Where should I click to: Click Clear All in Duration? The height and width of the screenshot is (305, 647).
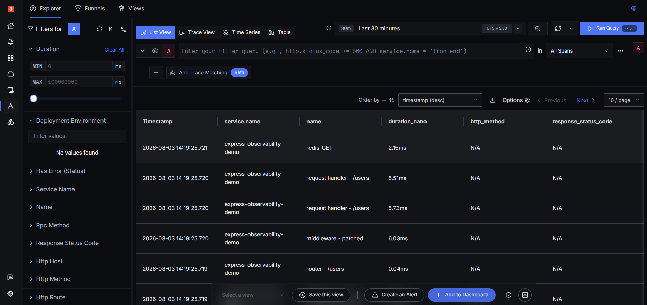(114, 49)
